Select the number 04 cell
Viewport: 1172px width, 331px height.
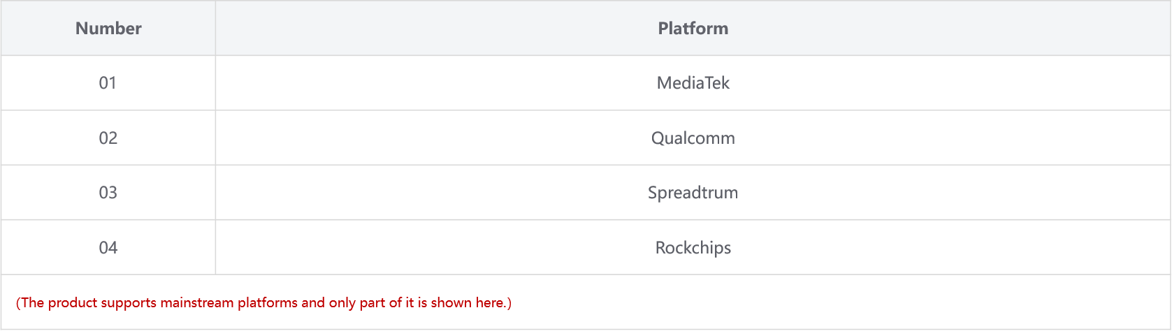click(108, 247)
